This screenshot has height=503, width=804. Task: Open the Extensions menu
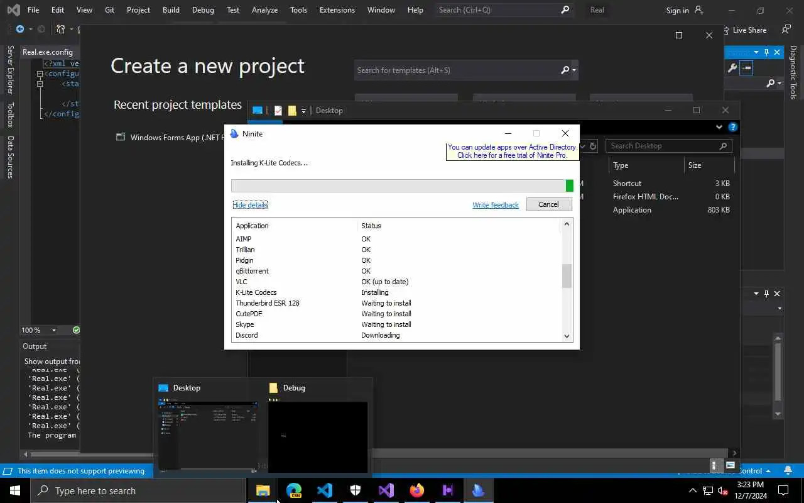tap(337, 10)
